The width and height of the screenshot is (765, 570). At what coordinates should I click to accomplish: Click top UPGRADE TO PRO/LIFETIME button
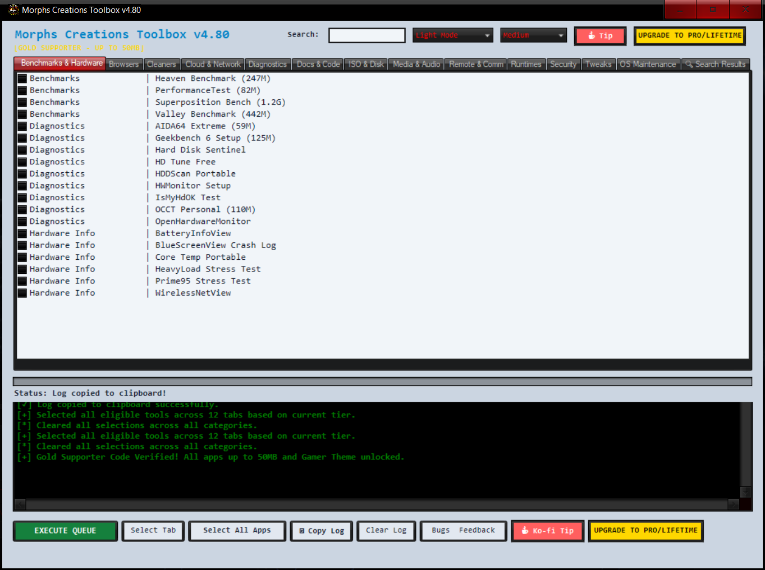pyautogui.click(x=690, y=36)
